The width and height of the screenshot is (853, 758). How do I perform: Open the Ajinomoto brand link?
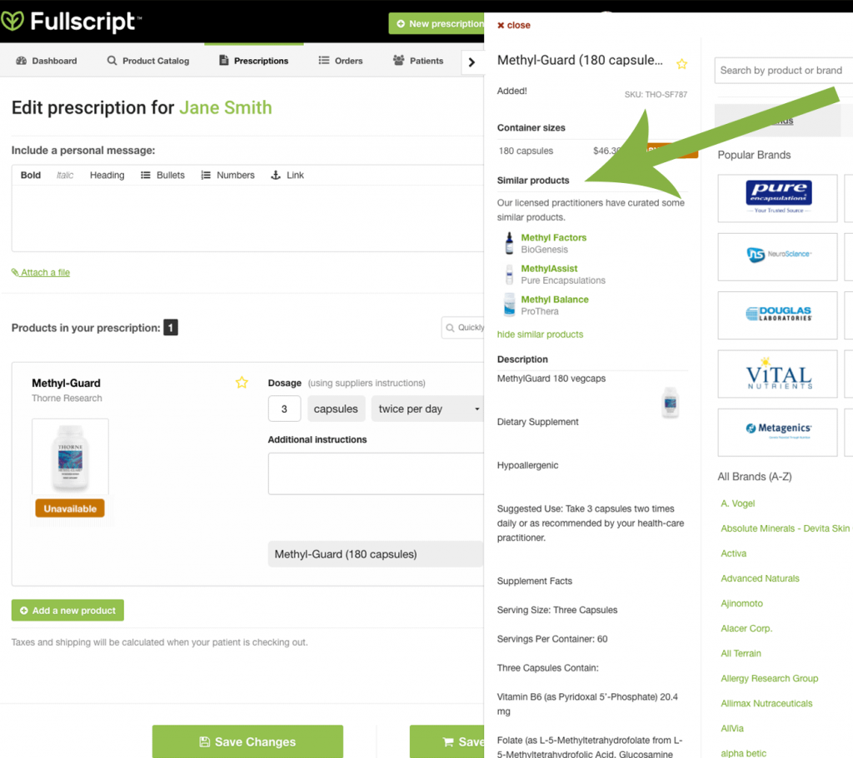pos(741,603)
